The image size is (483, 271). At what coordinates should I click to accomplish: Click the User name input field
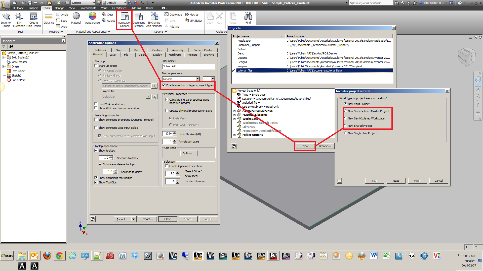188,66
